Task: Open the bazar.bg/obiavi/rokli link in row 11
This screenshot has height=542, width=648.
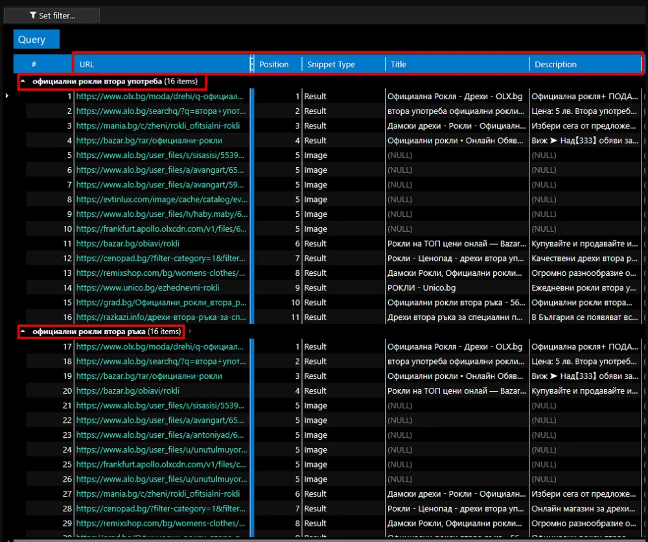Action: pos(128,243)
